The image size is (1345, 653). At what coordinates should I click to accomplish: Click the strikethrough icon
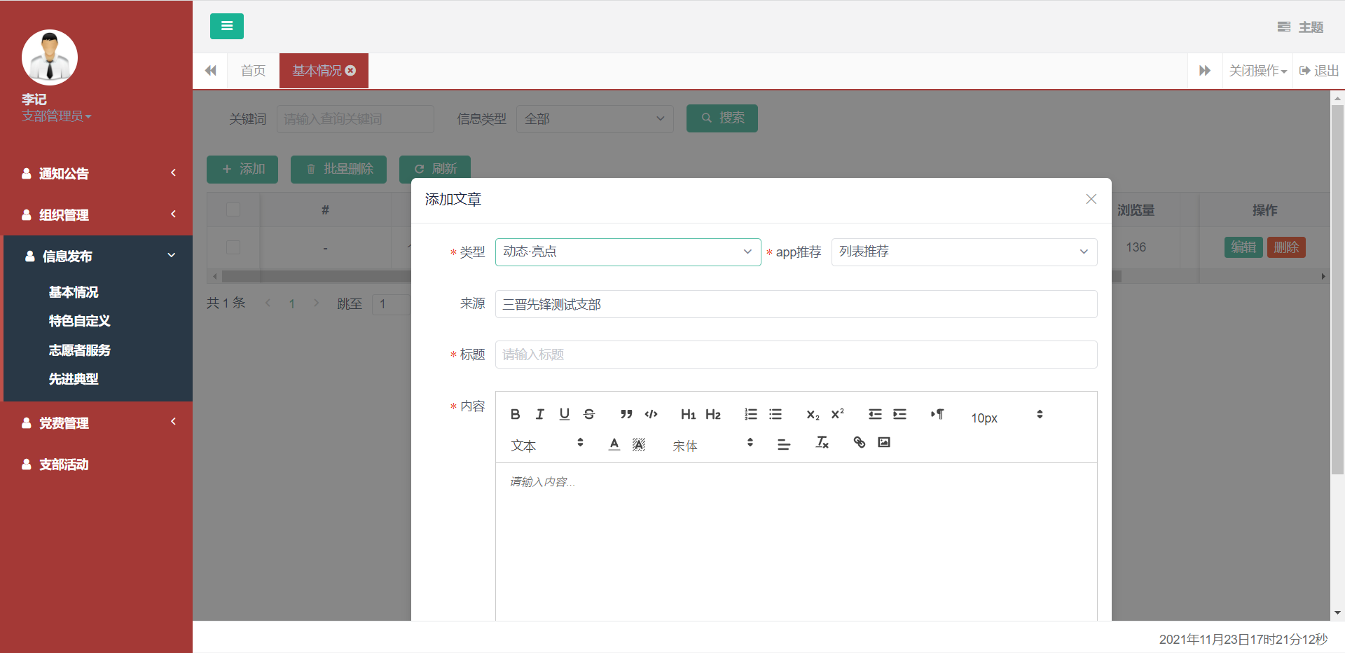pyautogui.click(x=589, y=414)
